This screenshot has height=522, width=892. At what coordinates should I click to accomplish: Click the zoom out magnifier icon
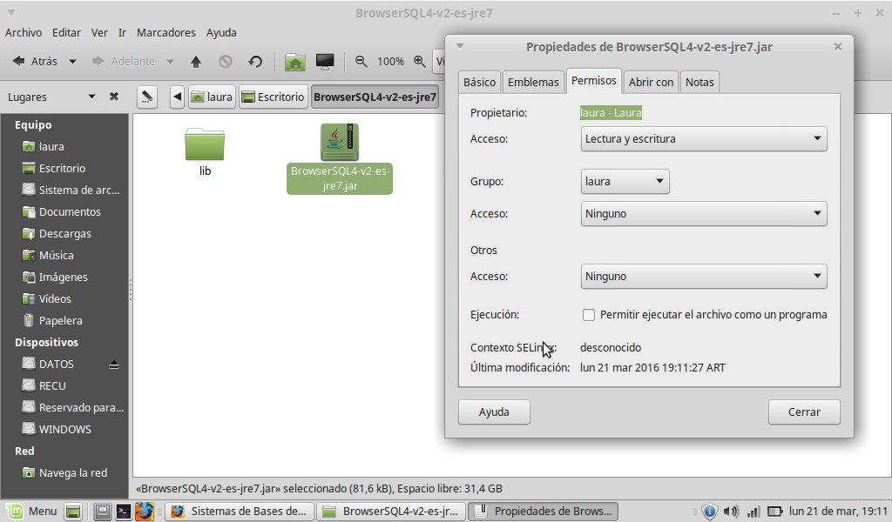[362, 62]
